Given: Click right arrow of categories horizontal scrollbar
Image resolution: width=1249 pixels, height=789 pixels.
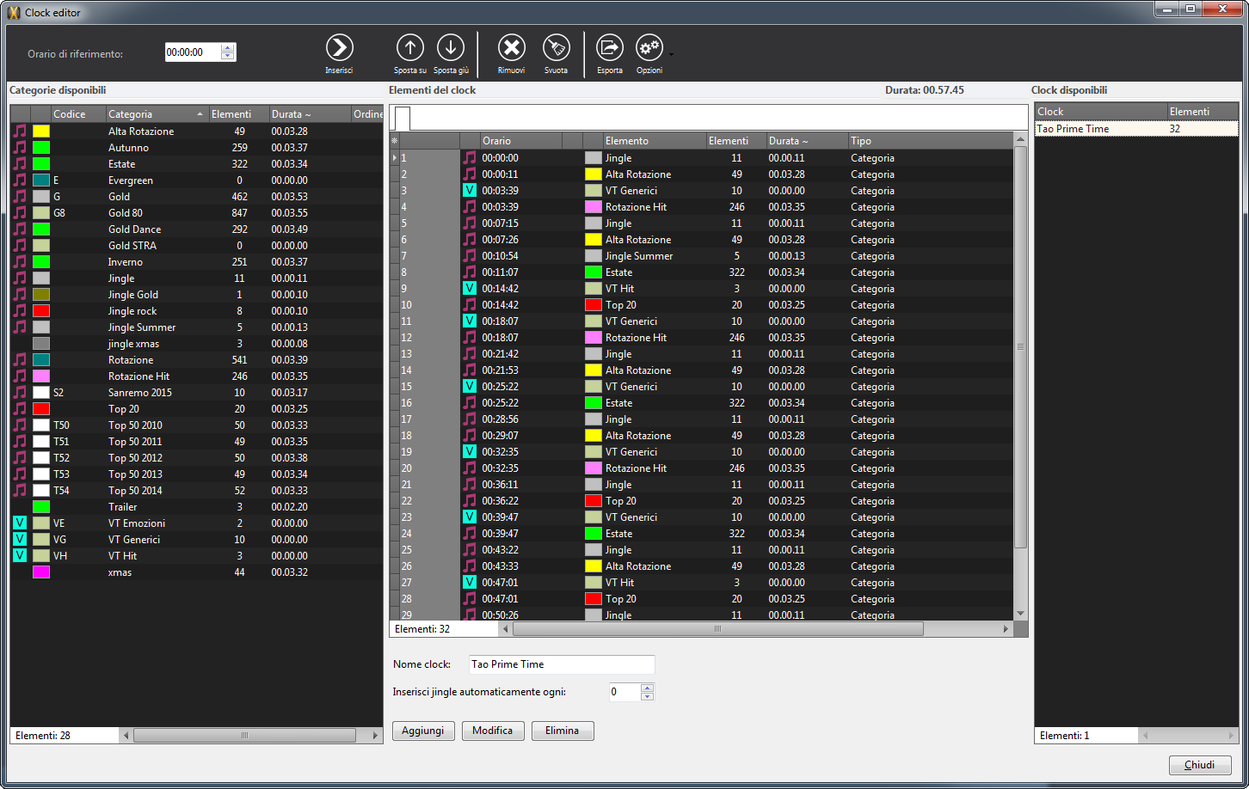Looking at the screenshot, I should [x=375, y=736].
